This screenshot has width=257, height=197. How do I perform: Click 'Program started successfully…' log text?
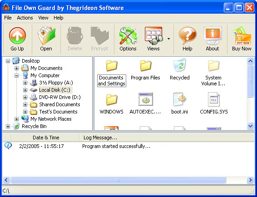[x=116, y=146]
